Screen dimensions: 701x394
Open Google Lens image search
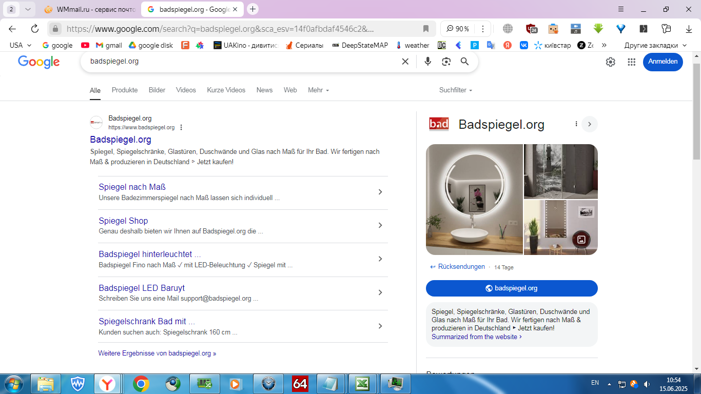pos(446,62)
